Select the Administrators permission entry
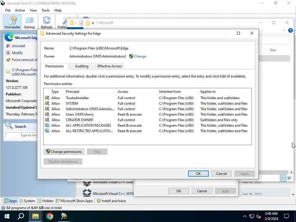The width and height of the screenshot is (296, 222). coord(147,109)
